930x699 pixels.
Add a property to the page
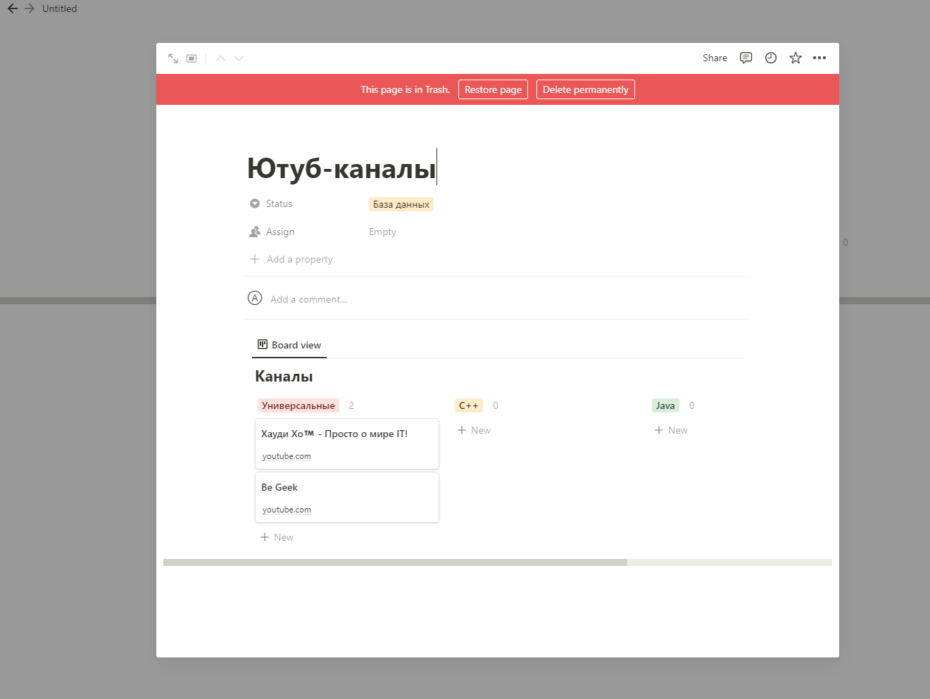pos(291,259)
